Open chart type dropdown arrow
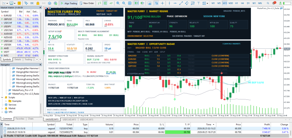Screen dimensions: 292x138 click(x=7, y=3)
